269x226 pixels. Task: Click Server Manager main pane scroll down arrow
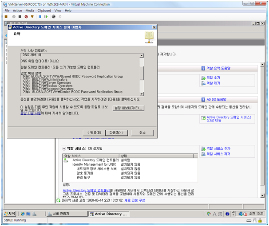tap(262, 195)
